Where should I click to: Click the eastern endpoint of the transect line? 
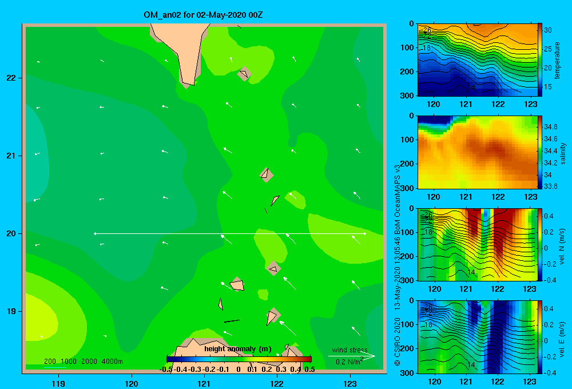(365, 233)
